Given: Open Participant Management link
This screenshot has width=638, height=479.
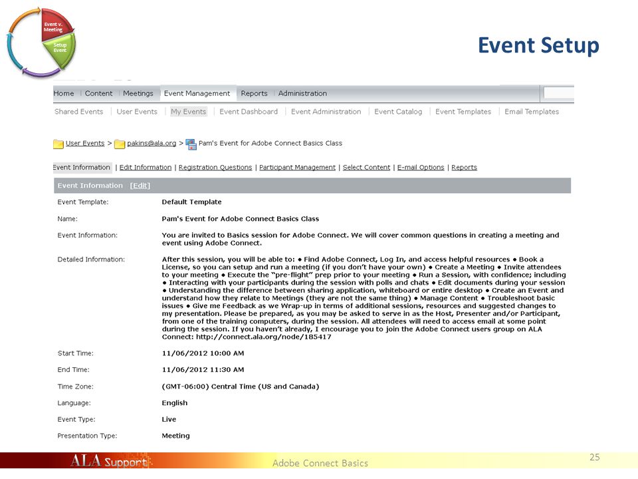Looking at the screenshot, I should coord(297,168).
